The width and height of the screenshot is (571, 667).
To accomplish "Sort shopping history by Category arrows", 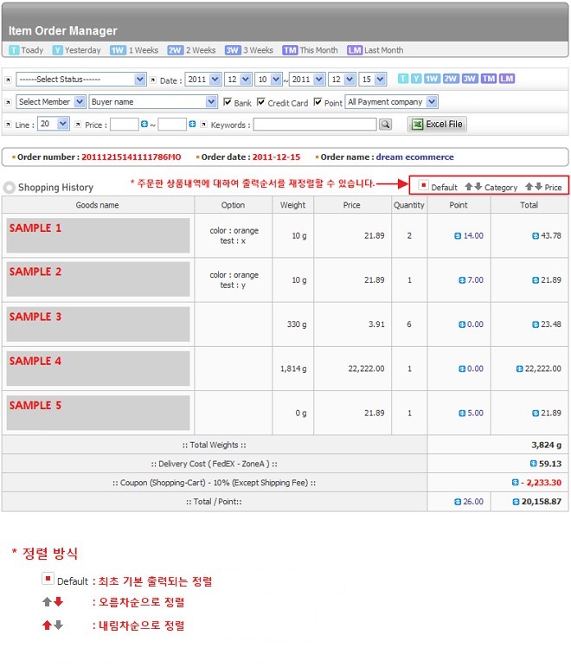I will click(x=473, y=187).
